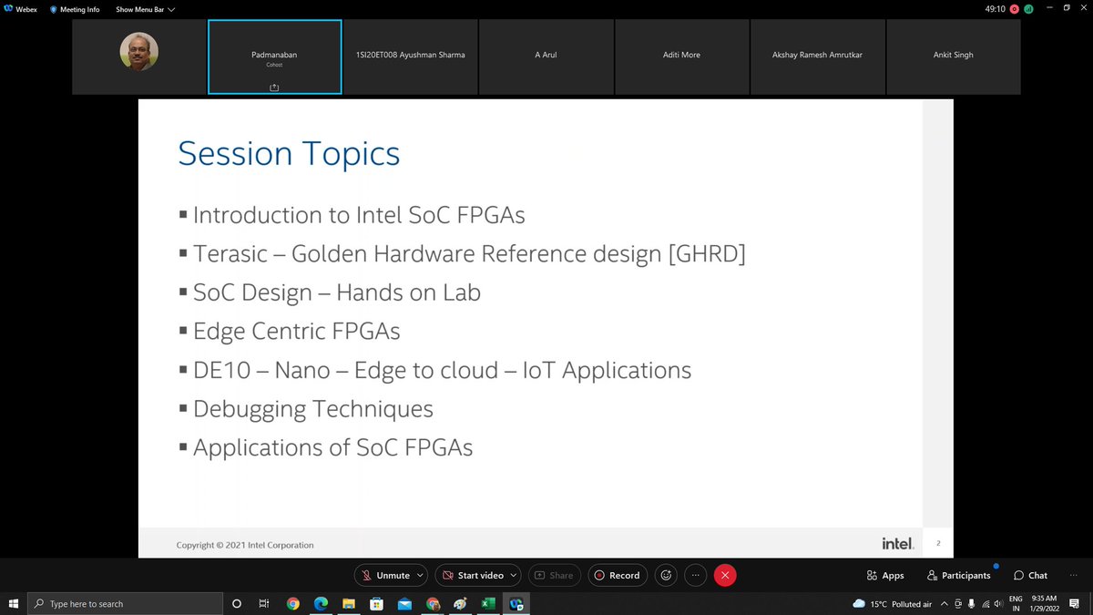Click the 'Type here to search' box
Image resolution: width=1093 pixels, height=615 pixels.
click(x=126, y=603)
